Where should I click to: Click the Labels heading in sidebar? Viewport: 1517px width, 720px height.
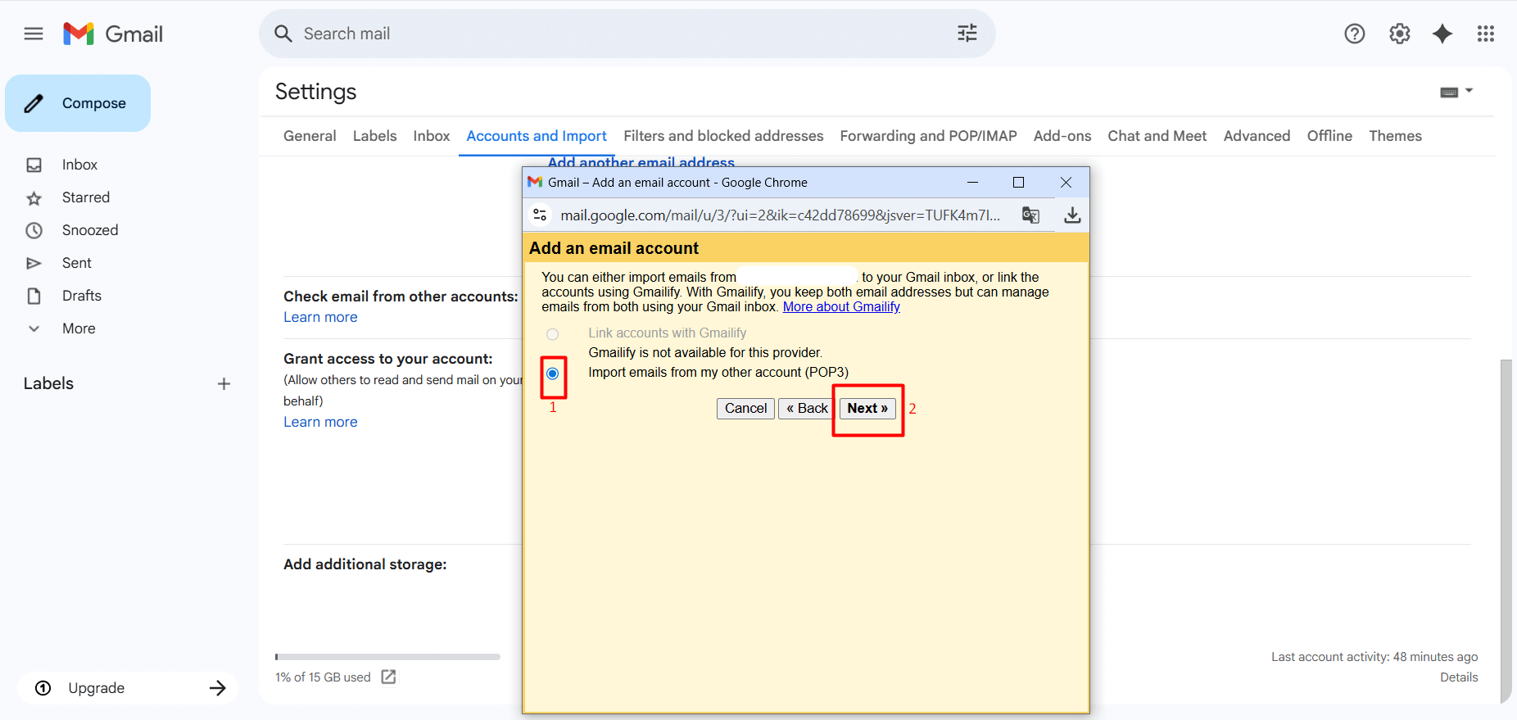click(48, 383)
